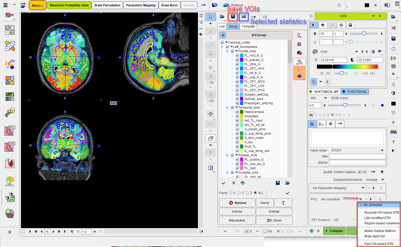Choose Rousset VOI-based GTM option
The width and height of the screenshot is (401, 247).
coord(382,213)
